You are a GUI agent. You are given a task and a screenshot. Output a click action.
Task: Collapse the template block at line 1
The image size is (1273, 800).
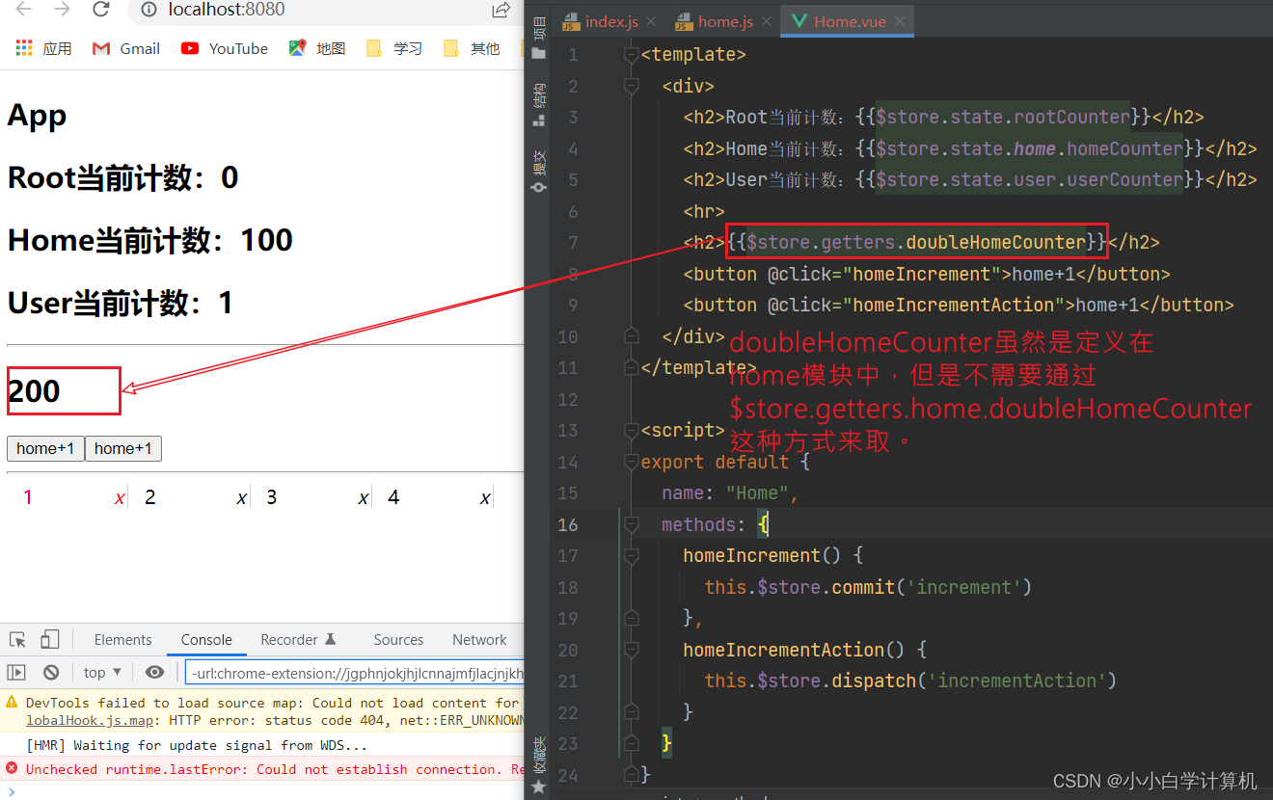[632, 54]
